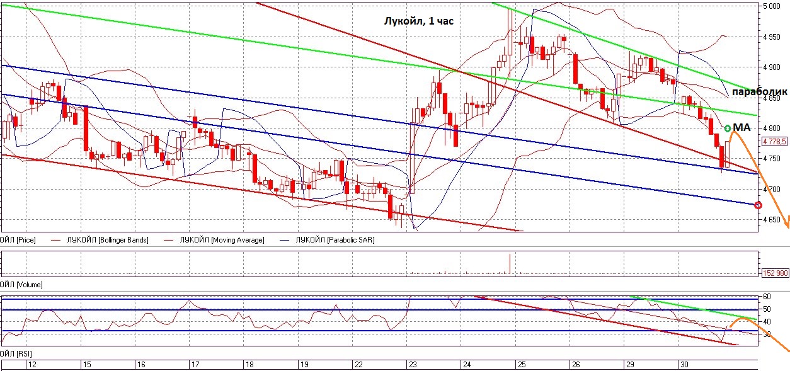Click the RSI axis level 30
The height and width of the screenshot is (371, 790).
(766, 334)
